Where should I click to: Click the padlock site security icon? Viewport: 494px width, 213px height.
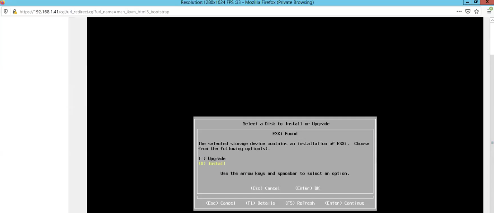coord(14,12)
